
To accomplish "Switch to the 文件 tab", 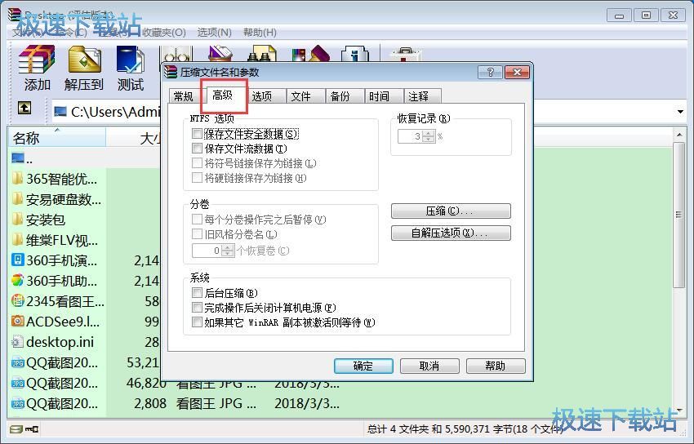I will click(301, 96).
